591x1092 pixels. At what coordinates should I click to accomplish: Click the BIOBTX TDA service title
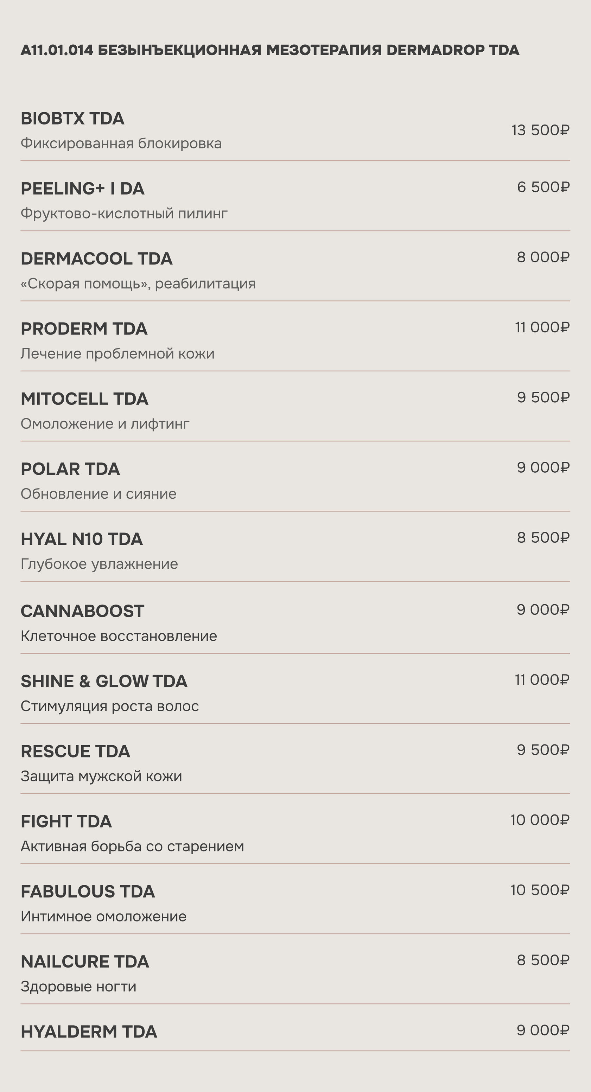coord(72,119)
